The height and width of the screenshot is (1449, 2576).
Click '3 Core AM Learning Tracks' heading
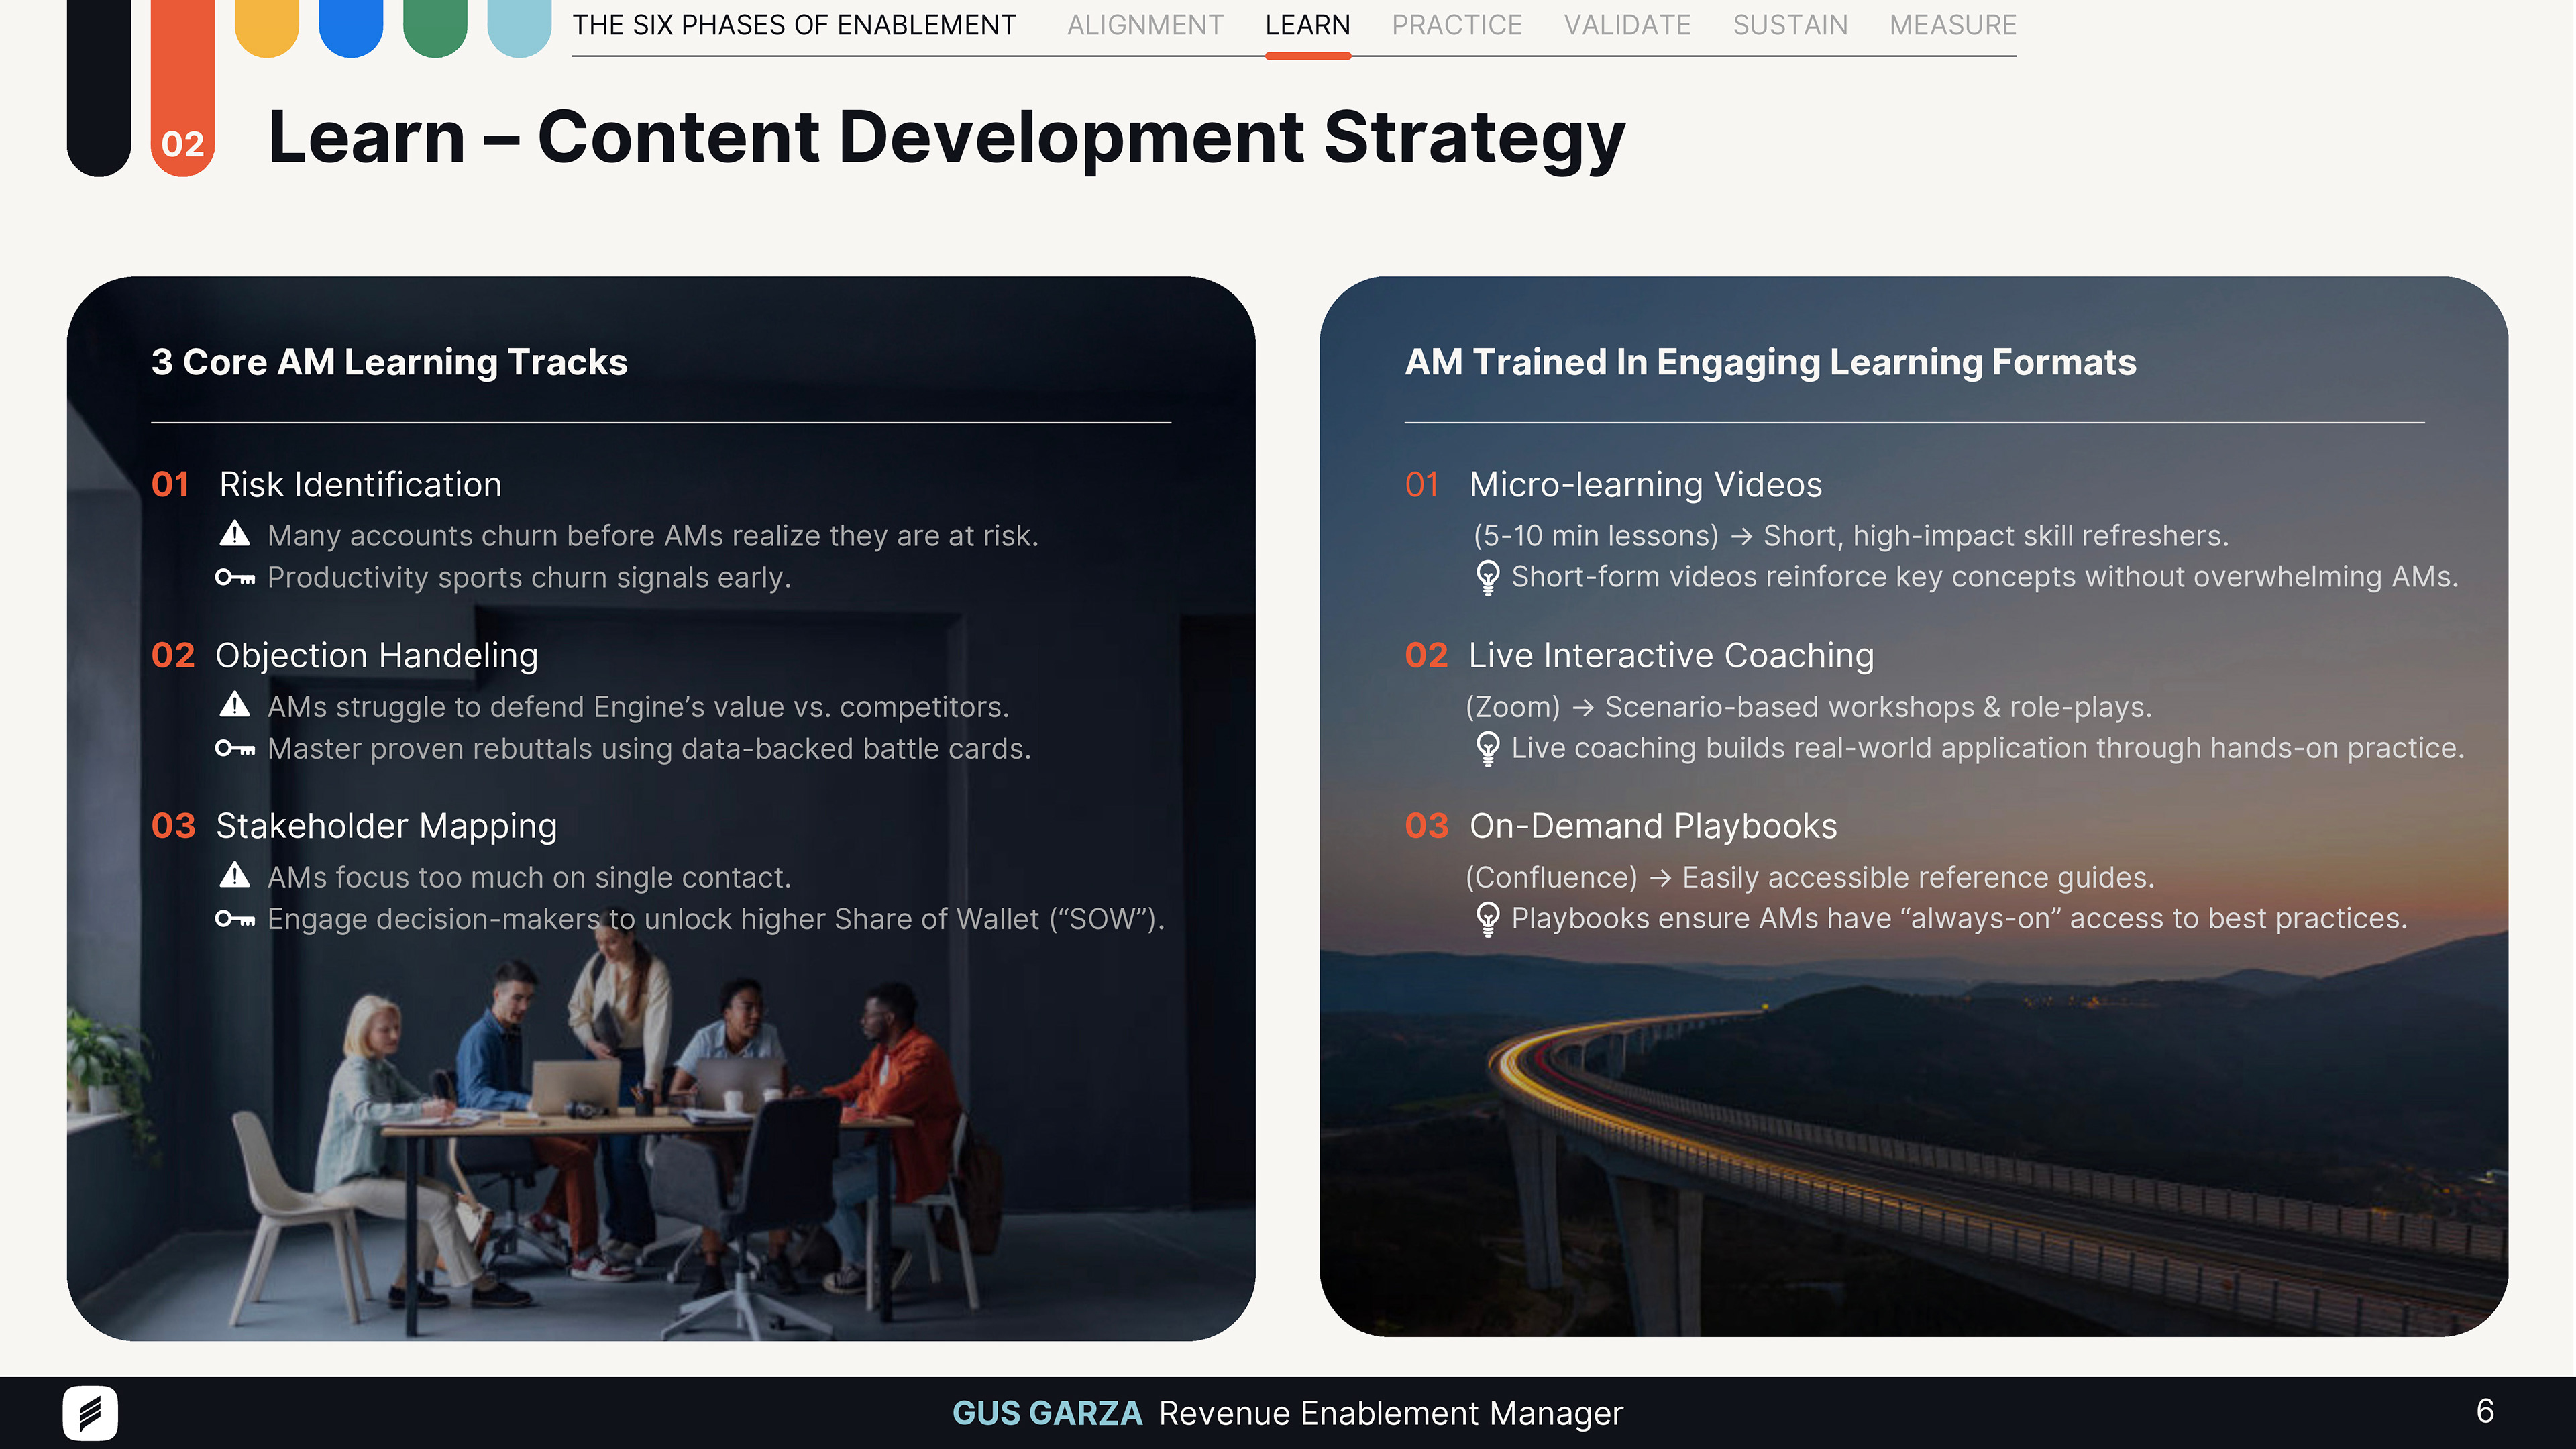point(389,362)
